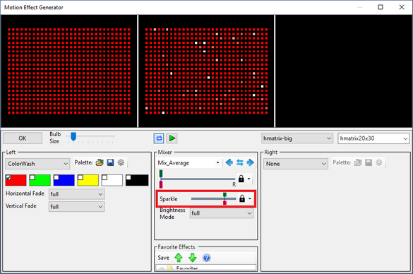Click the Mixer left blue arrow
Image resolution: width=413 pixels, height=274 pixels.
229,162
